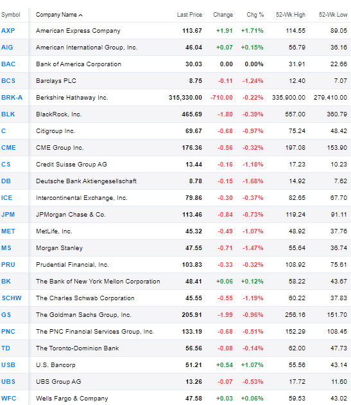Select Citigroup Inc. company name

(x=55, y=131)
